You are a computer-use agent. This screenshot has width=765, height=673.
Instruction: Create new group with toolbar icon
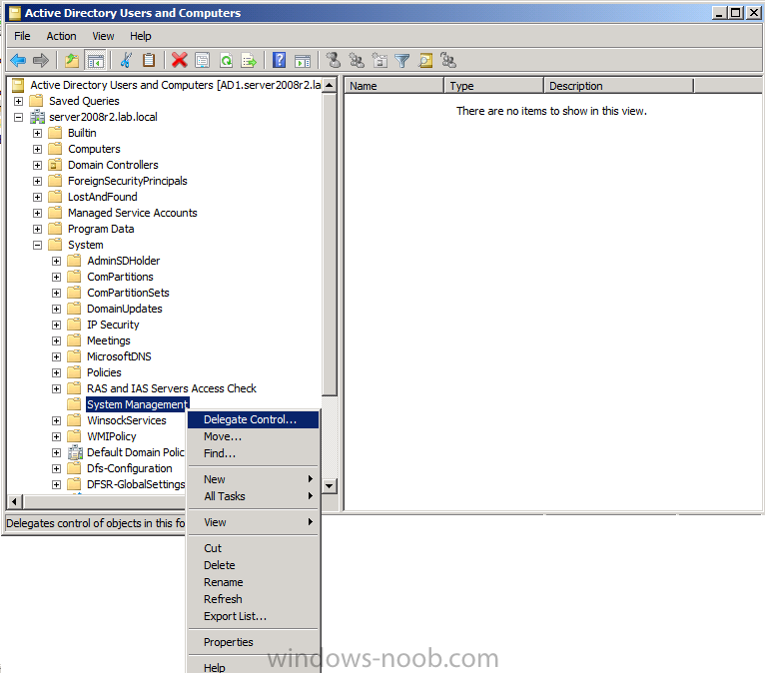(x=357, y=61)
